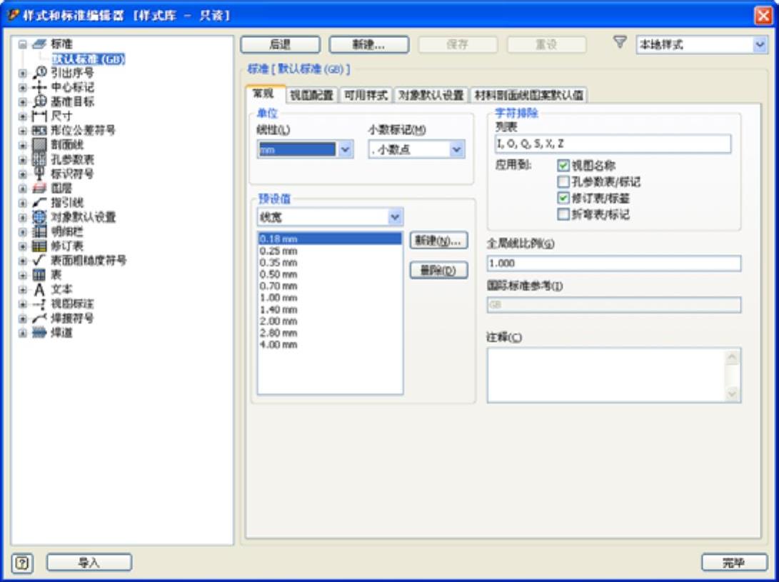This screenshot has width=779, height=582.
Task: Click the filter funnel icon
Action: tap(620, 43)
